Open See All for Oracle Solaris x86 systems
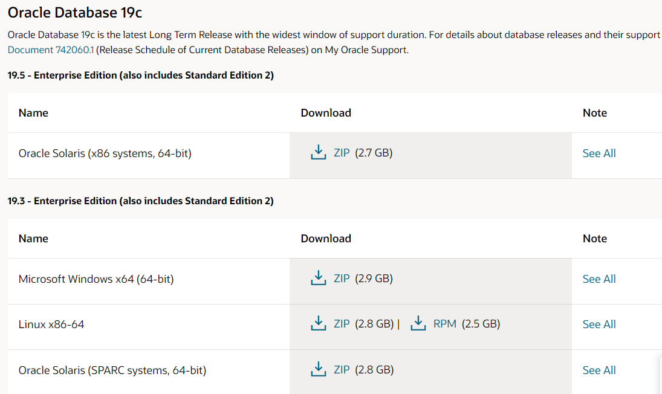The image size is (662, 394). point(599,153)
